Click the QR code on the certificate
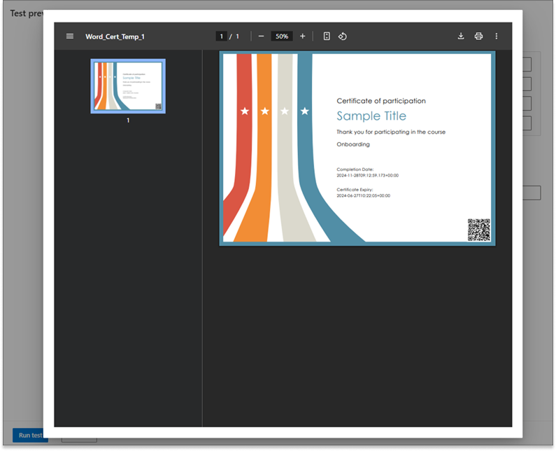This screenshot has height=451, width=556. [478, 229]
